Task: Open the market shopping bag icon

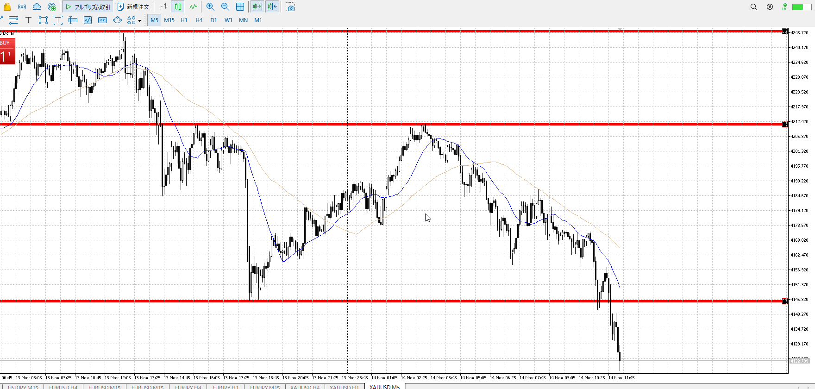Action: click(x=7, y=7)
